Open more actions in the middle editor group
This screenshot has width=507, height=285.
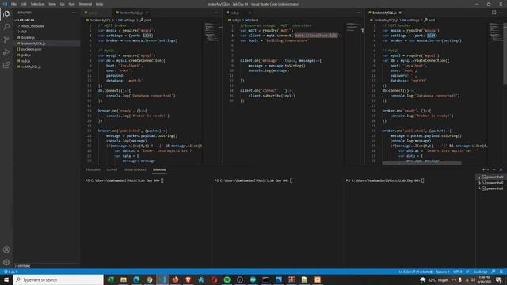pos(358,13)
